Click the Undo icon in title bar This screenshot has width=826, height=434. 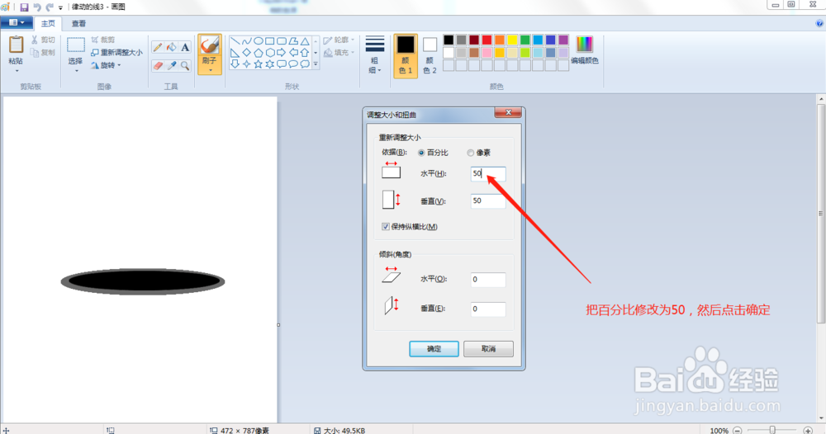37,7
